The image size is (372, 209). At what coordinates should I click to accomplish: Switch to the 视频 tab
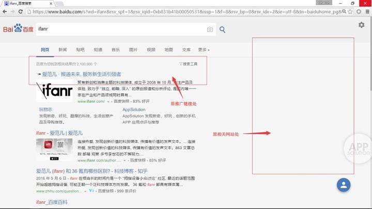tap(151, 50)
